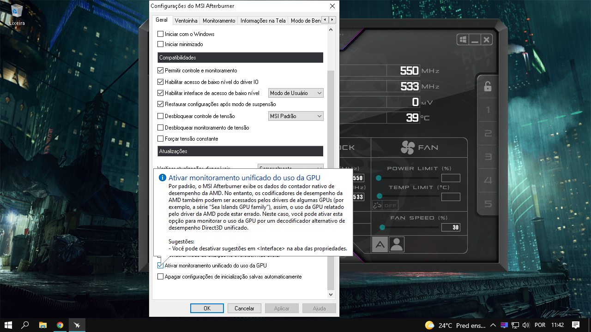591x332 pixels.
Task: Open the network tray icon
Action: tap(515, 325)
